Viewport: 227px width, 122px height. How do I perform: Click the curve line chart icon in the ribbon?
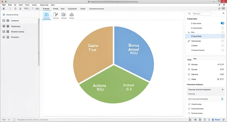(x=56, y=15)
